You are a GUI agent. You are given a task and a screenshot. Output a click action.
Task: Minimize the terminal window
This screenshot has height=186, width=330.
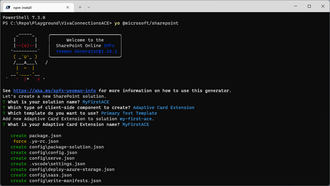coord(295,6)
